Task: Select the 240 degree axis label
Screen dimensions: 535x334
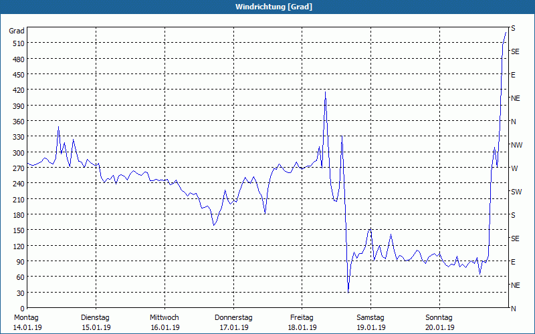Action: pos(19,184)
